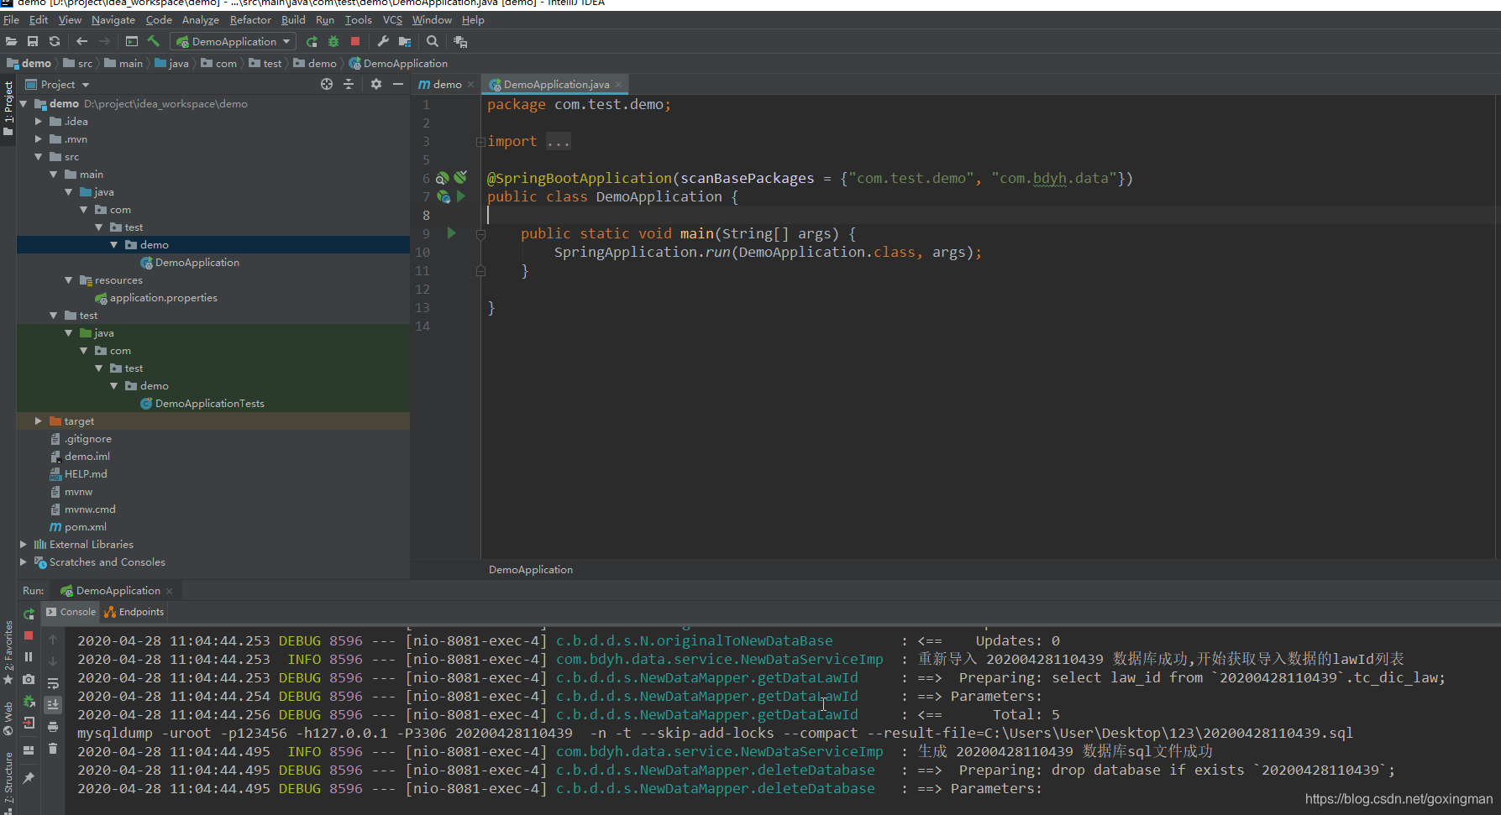Image resolution: width=1501 pixels, height=815 pixels.
Task: Save all files with the save icon
Action: (x=33, y=41)
